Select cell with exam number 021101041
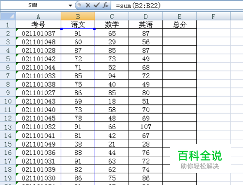The image size is (243, 185). coord(38,135)
